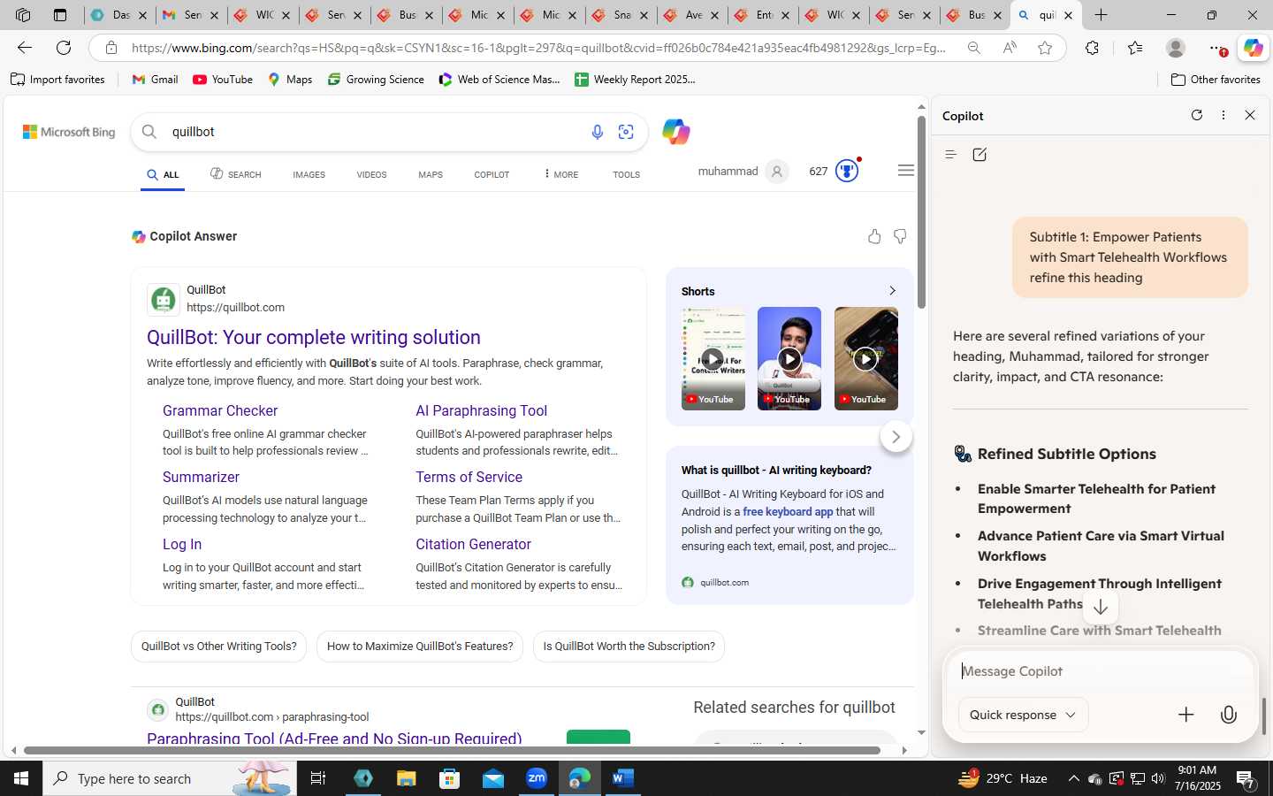This screenshot has height=796, width=1273.
Task: Open the AI Paraphrasing Tool link
Action: coord(482,410)
